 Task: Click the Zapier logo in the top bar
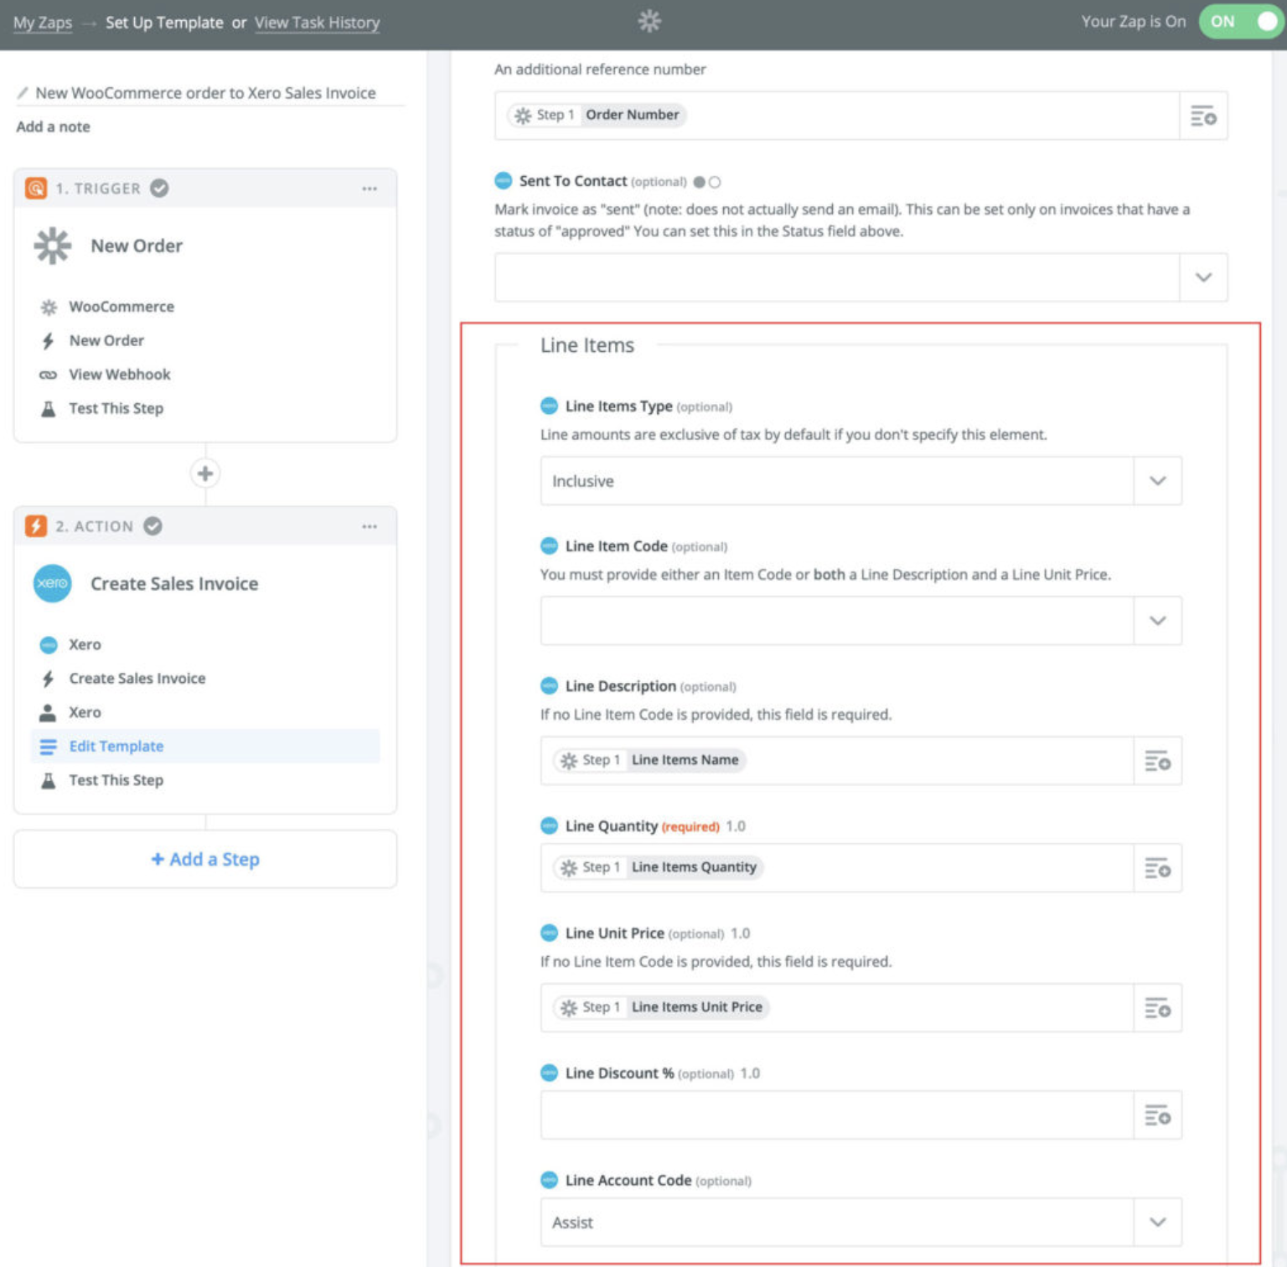[x=649, y=21]
